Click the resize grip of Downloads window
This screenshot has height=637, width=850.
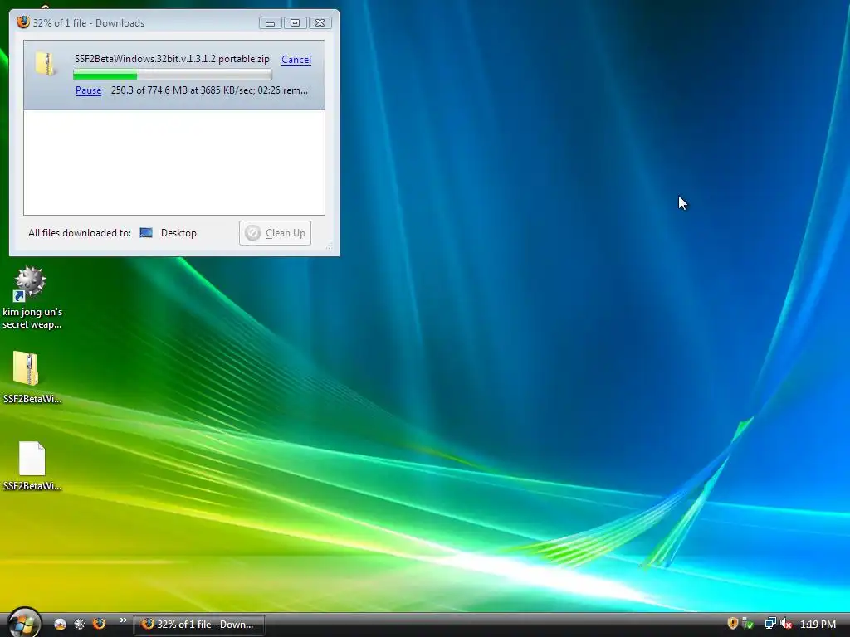click(x=329, y=246)
